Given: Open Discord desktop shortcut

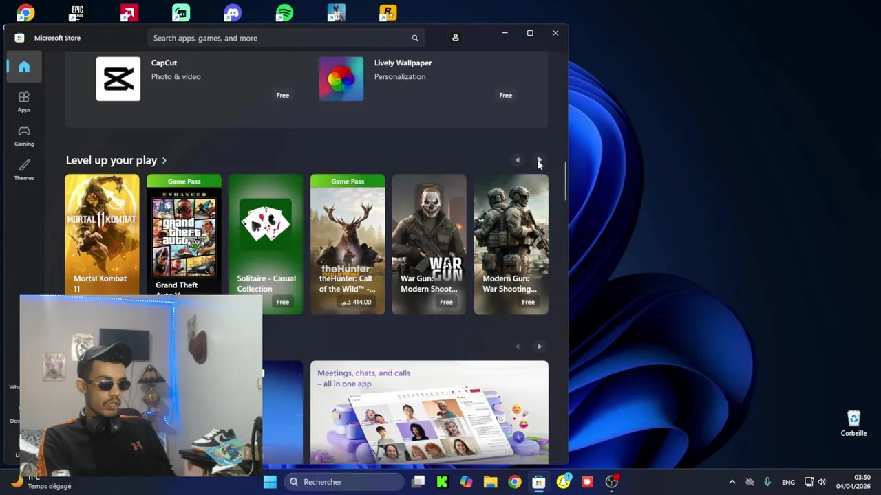Looking at the screenshot, I should click(233, 12).
